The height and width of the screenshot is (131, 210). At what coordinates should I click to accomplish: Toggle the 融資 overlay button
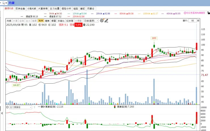pyautogui.click(x=34, y=21)
